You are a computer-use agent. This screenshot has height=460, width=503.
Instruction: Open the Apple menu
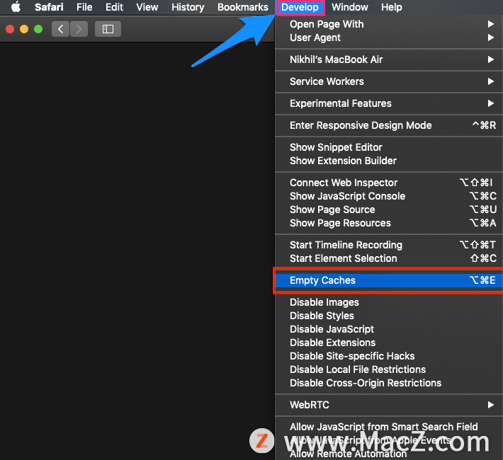click(16, 7)
